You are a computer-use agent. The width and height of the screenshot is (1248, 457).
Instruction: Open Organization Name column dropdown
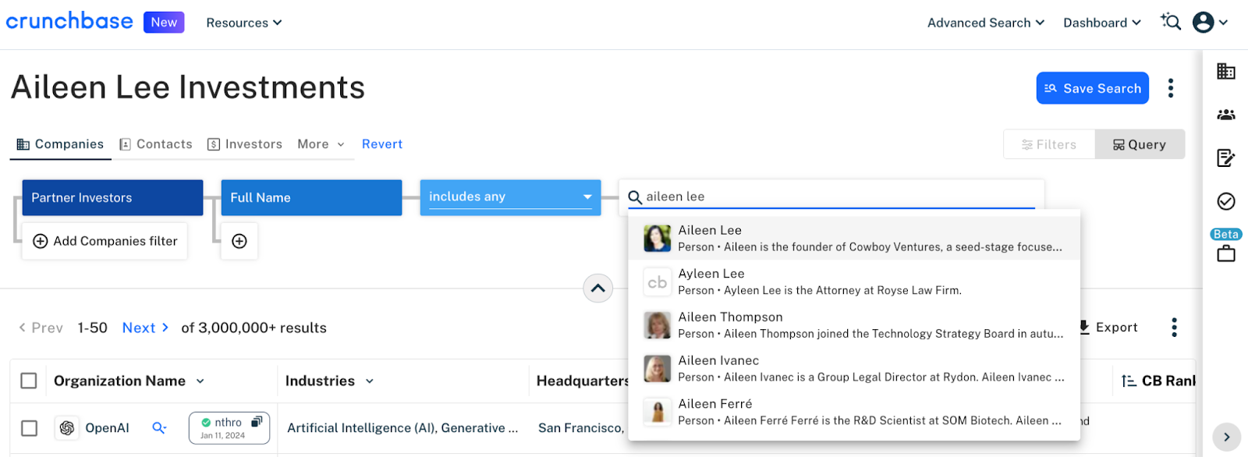[x=200, y=381]
